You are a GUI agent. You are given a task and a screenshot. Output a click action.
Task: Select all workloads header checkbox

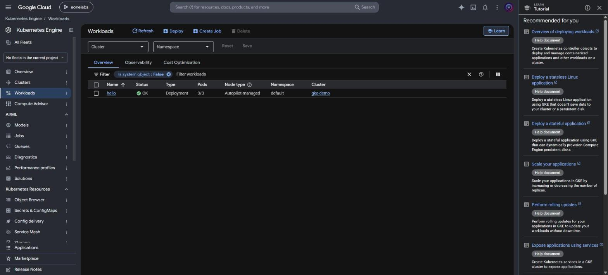(96, 85)
